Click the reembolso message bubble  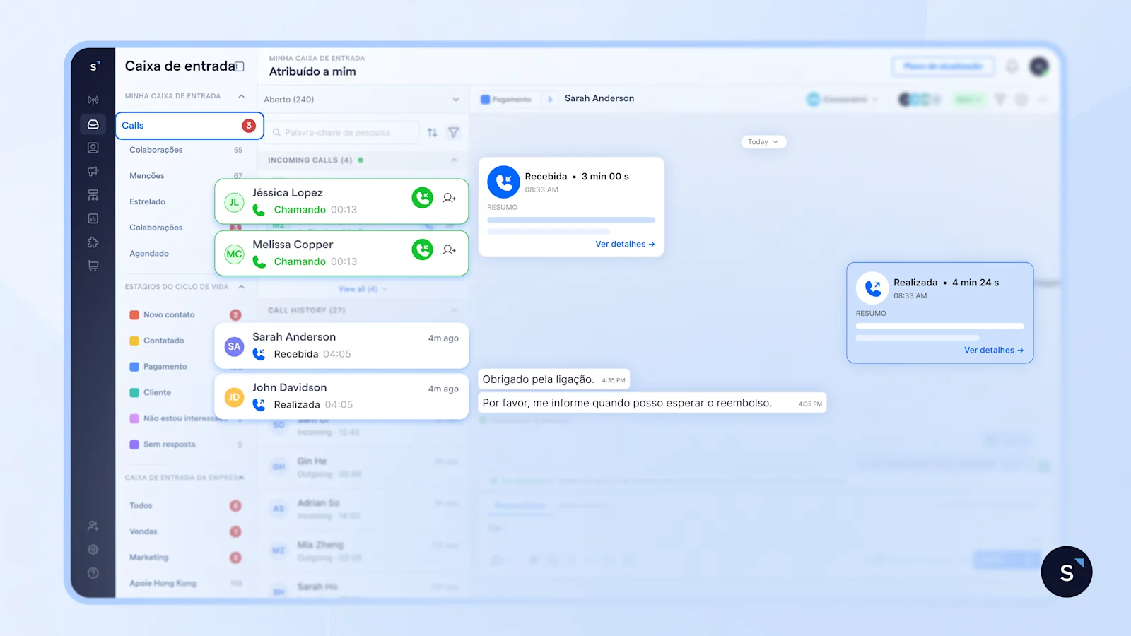[x=652, y=403]
